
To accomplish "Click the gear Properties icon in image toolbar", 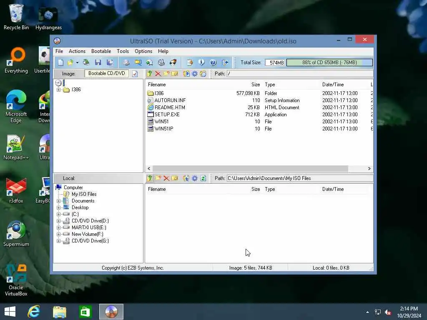I will pos(195,74).
